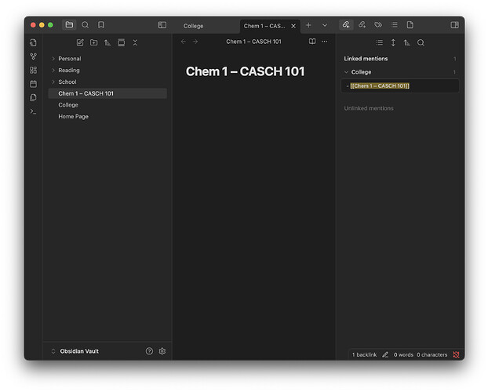This screenshot has width=488, height=392.
Task: Add a new tab with plus
Action: pyautogui.click(x=308, y=25)
